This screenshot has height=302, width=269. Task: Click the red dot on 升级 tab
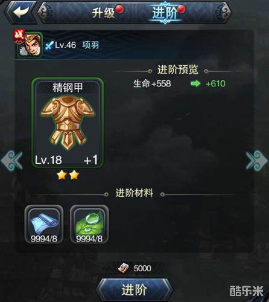point(120,9)
